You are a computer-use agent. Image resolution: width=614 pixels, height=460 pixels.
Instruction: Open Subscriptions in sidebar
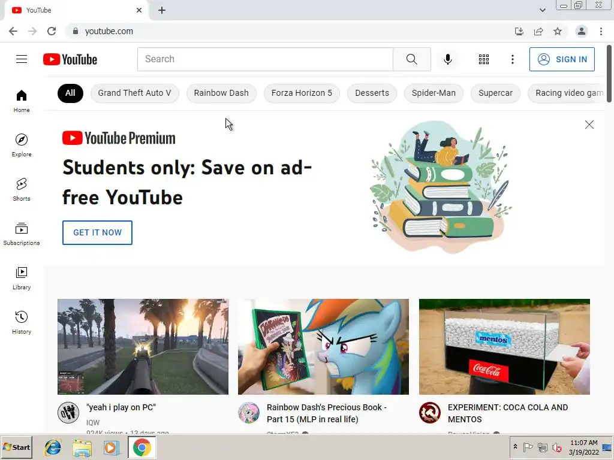click(x=22, y=234)
